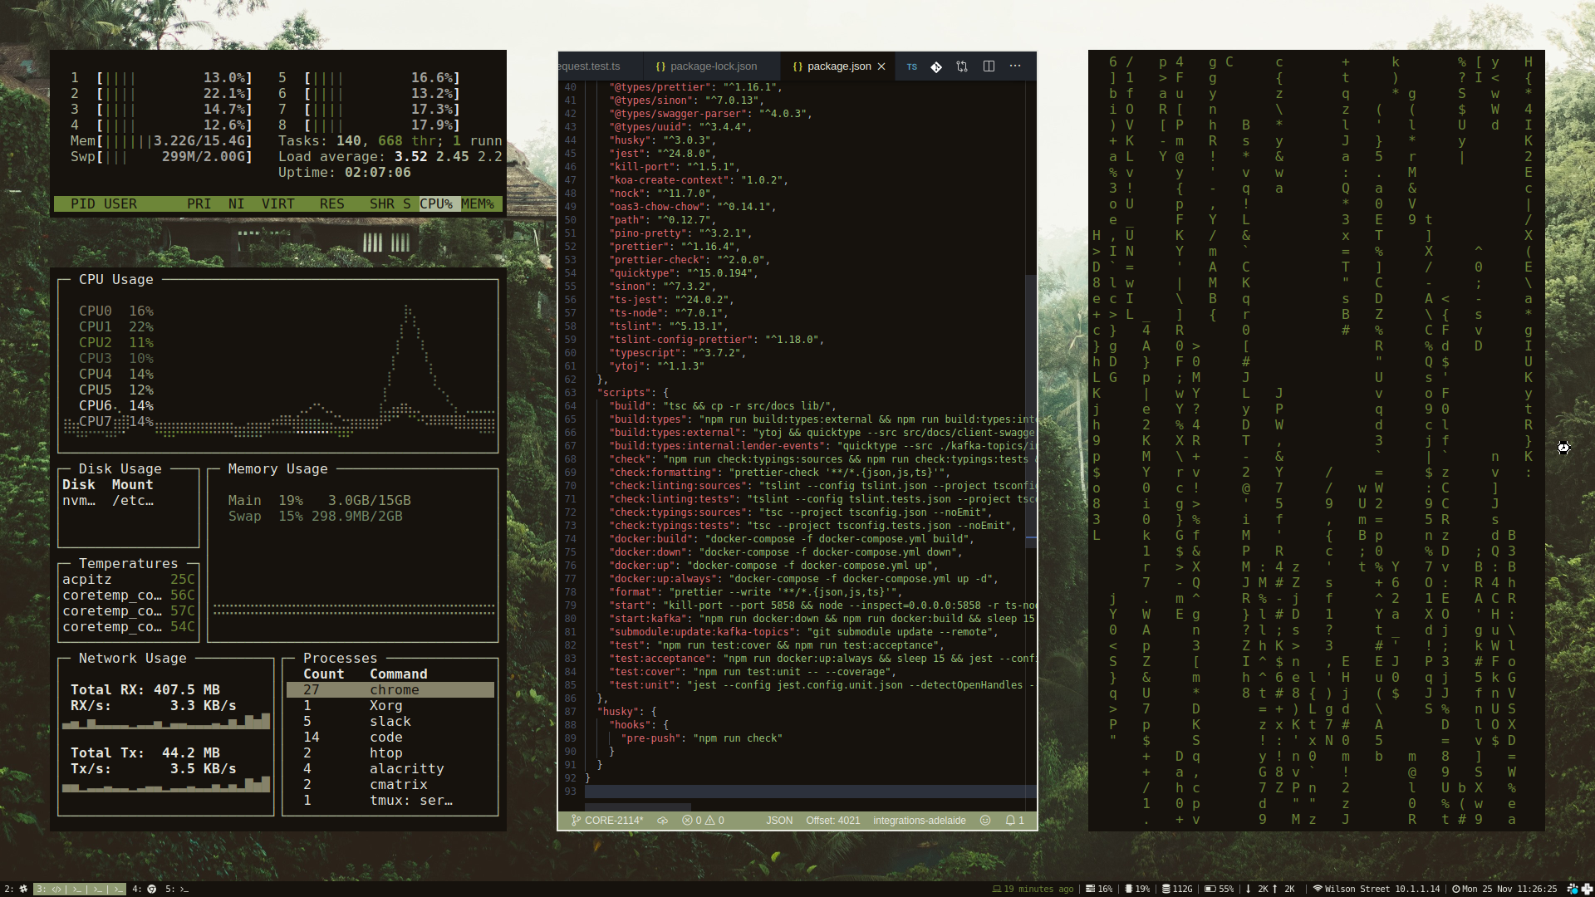
Task: Switch to workspace 4 in the bar
Action: point(144,889)
